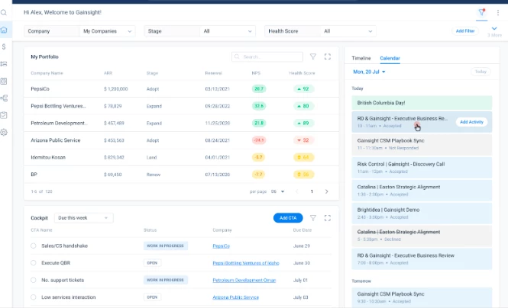The width and height of the screenshot is (508, 308).
Task: Click the Add CTA button
Action: [288, 218]
